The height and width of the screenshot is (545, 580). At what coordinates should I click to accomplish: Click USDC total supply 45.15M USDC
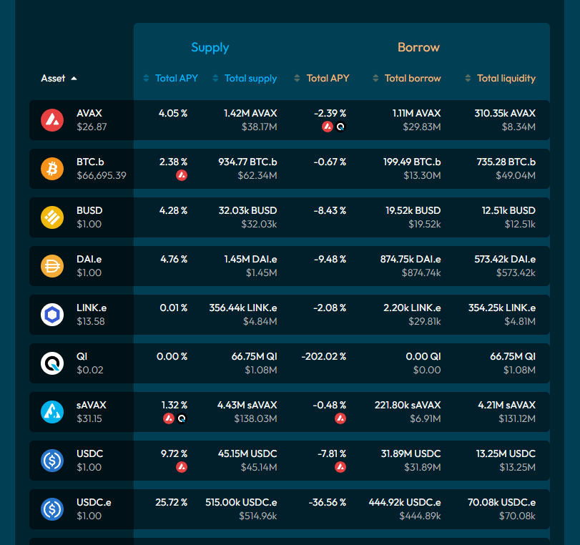point(247,454)
